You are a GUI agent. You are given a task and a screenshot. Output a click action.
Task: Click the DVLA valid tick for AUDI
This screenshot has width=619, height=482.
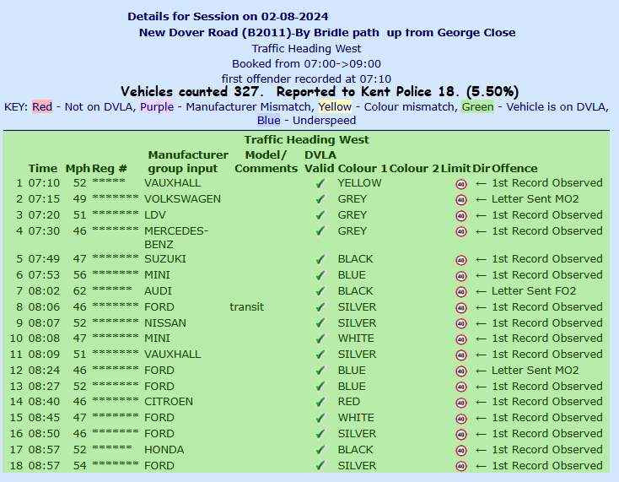320,291
